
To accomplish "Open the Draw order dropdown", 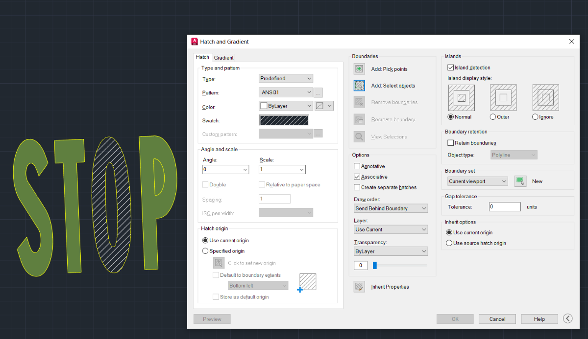I will 391,208.
